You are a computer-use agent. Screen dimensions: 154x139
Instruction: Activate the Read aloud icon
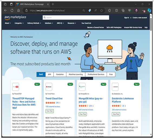coord(96,10)
